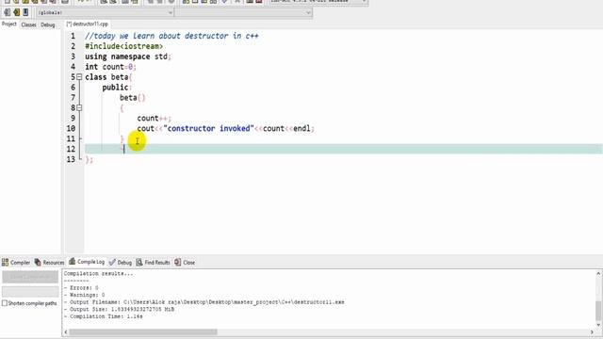This screenshot has height=339, width=603.
Task: Click the "beta()" constructor name on line 7
Action: (x=132, y=98)
